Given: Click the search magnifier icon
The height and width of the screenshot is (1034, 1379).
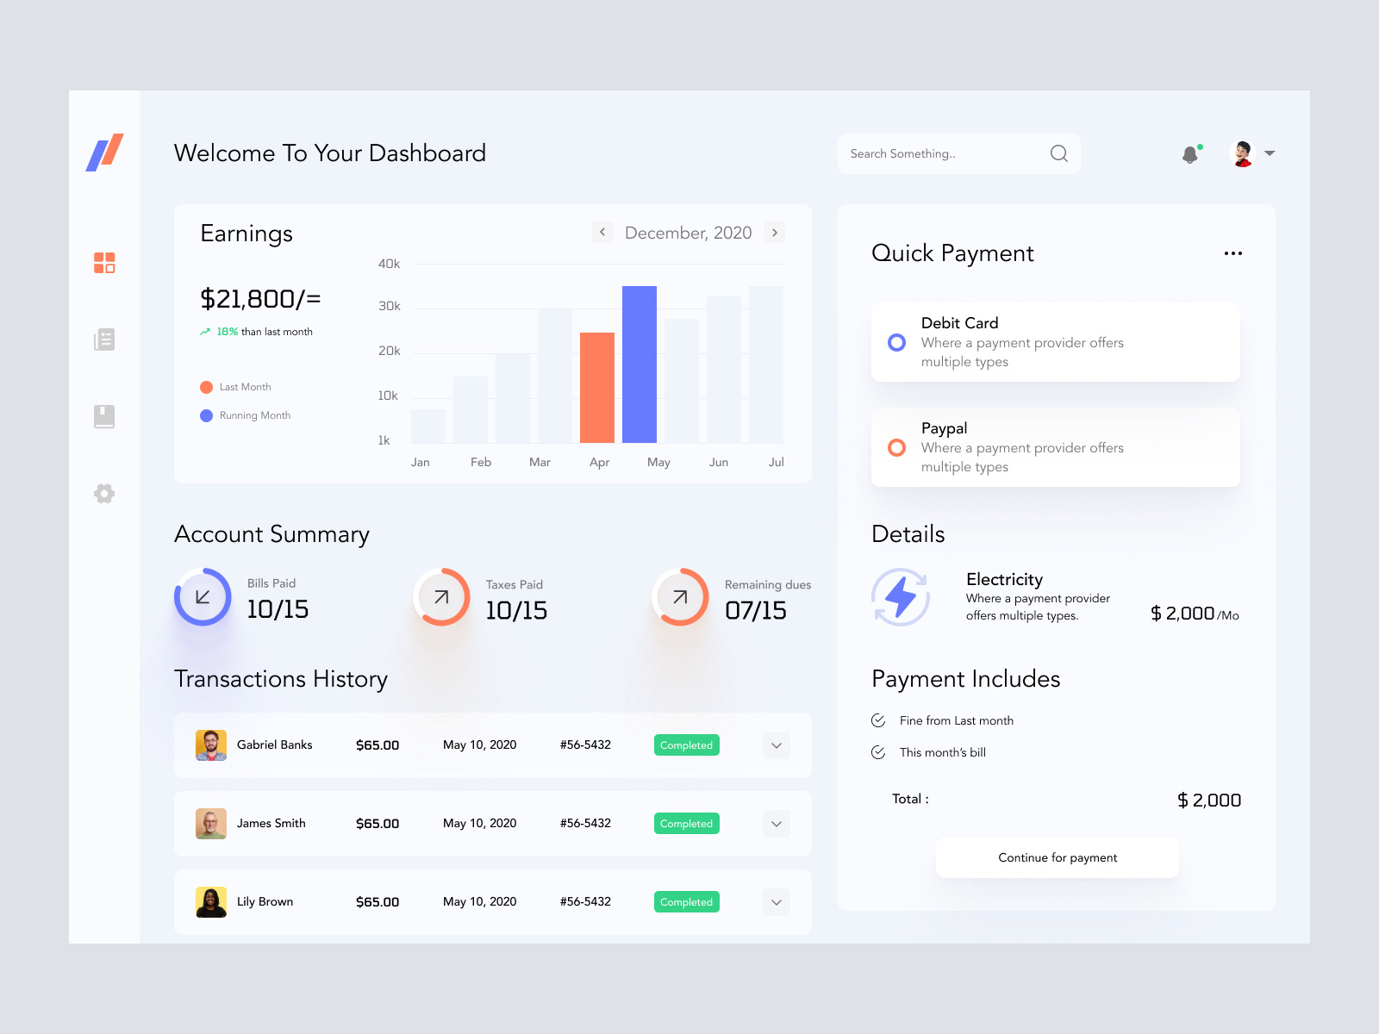Looking at the screenshot, I should 1058,153.
